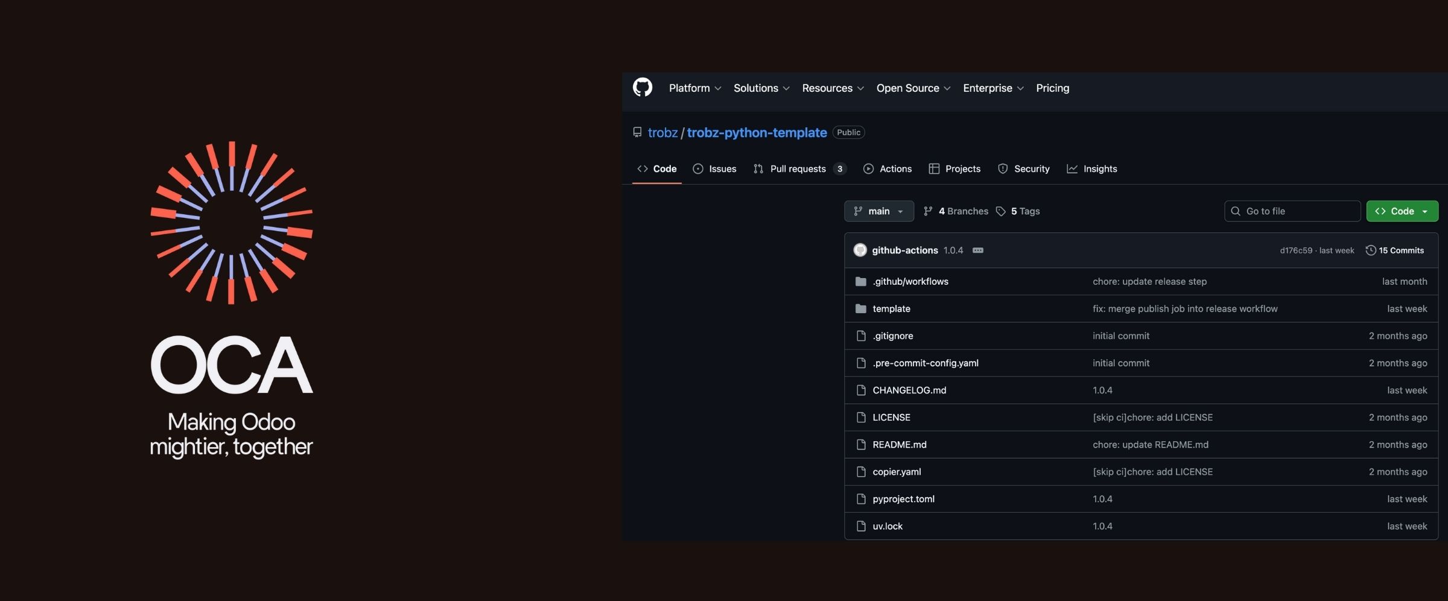Screen dimensions: 1448x601
Task: Click the clock history icon by 15 Commits
Action: [1371, 250]
